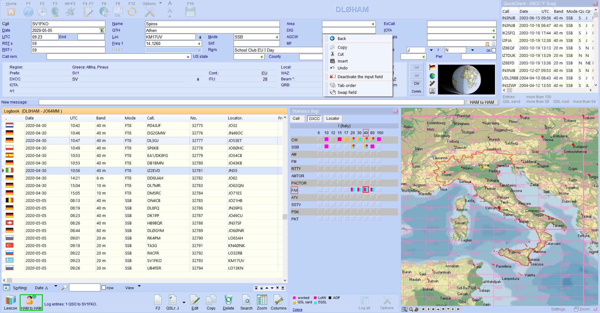Open the F1 help icon
600x313 pixels.
click(x=28, y=12)
